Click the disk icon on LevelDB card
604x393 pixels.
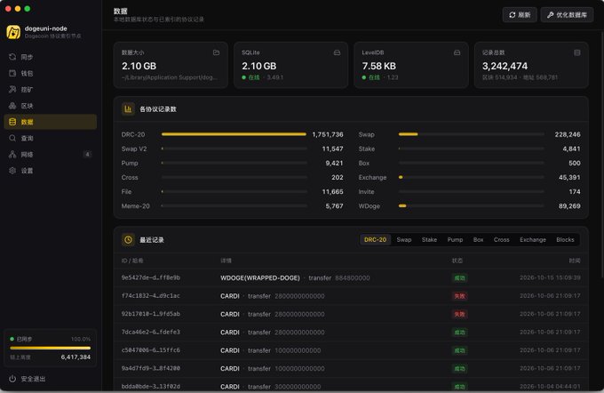pyautogui.click(x=457, y=52)
